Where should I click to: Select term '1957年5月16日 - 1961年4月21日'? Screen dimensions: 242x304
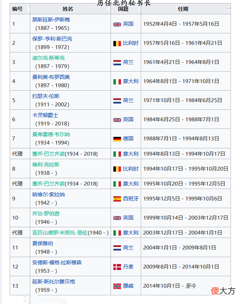click(183, 43)
